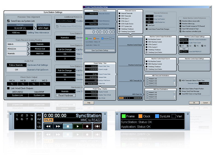The width and height of the screenshot is (216, 155).
Task: Select 9 Pin Control 1 output destination
Action: click(x=147, y=44)
